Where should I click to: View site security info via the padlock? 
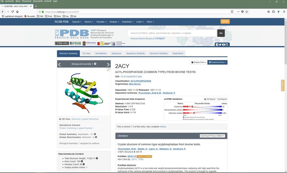pos(43,12)
